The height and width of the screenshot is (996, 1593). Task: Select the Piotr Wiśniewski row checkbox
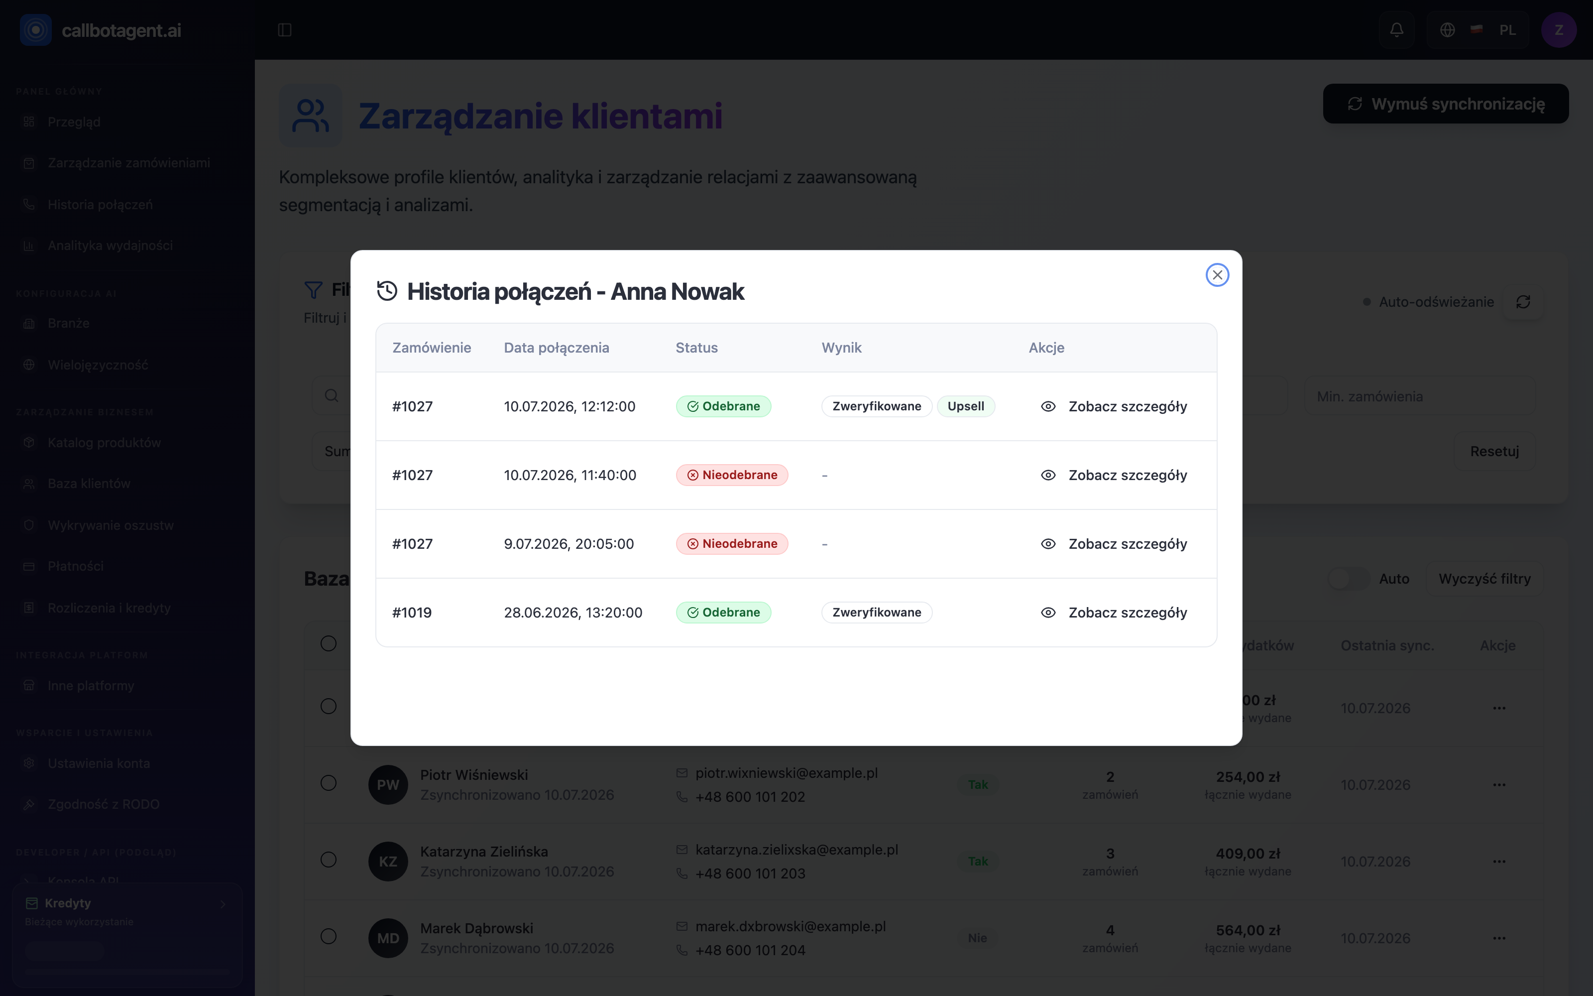tap(329, 782)
